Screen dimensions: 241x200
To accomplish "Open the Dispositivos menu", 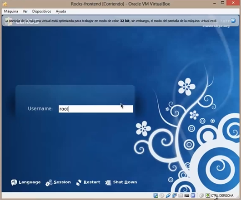I will [x=41, y=11].
